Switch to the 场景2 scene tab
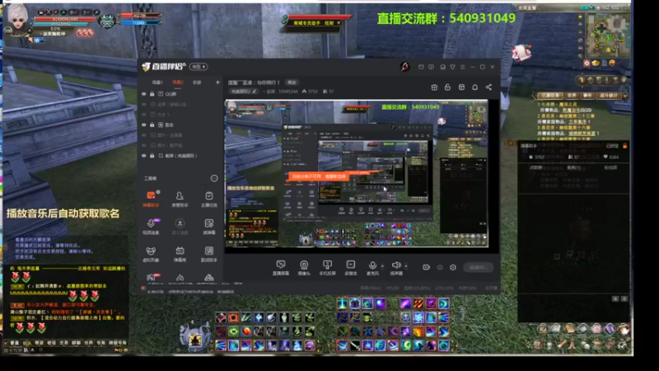This screenshot has width=659, height=371. (178, 82)
